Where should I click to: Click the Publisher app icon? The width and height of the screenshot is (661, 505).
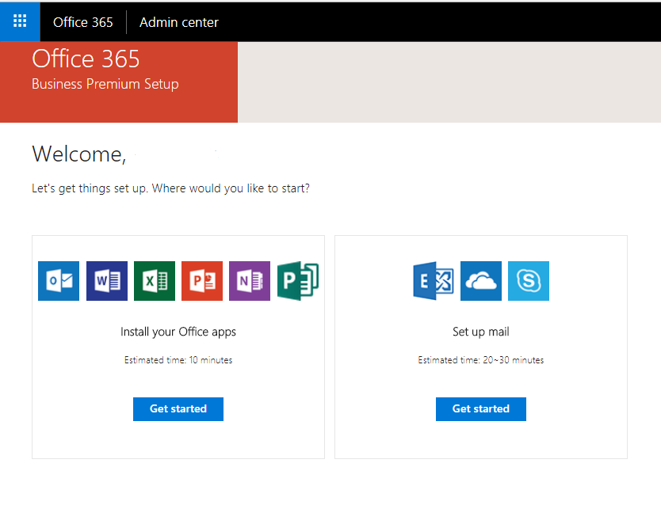[298, 281]
